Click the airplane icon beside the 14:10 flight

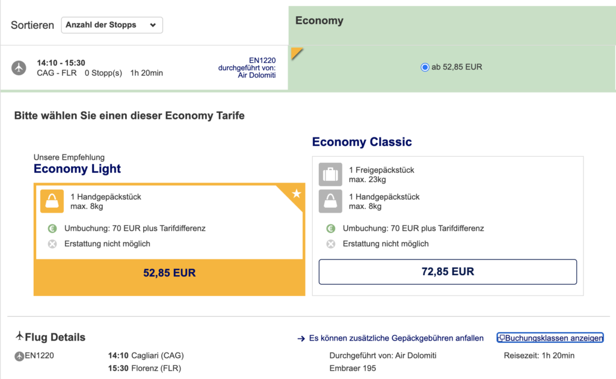tap(19, 68)
